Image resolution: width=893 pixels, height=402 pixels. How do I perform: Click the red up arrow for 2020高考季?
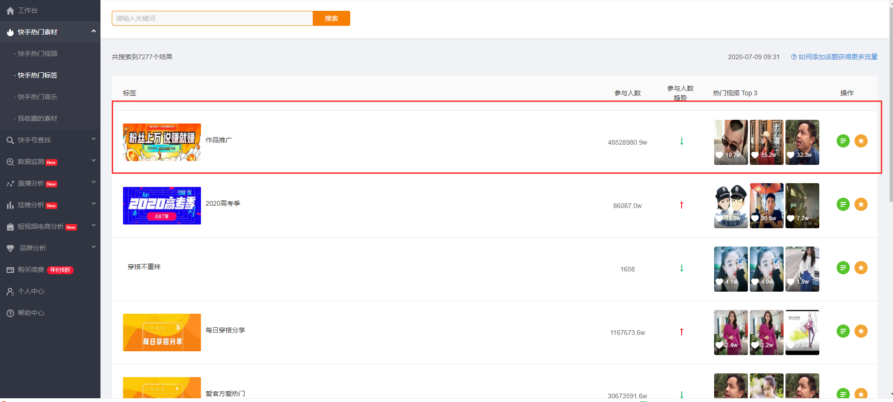click(x=682, y=205)
